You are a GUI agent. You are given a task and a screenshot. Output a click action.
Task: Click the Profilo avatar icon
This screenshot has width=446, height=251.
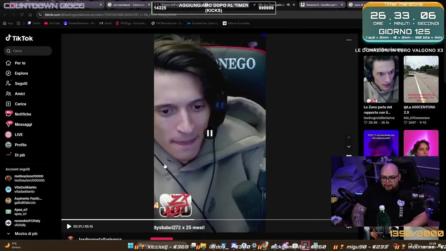(8, 145)
